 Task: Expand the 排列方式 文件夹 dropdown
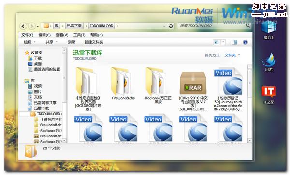point(232,55)
